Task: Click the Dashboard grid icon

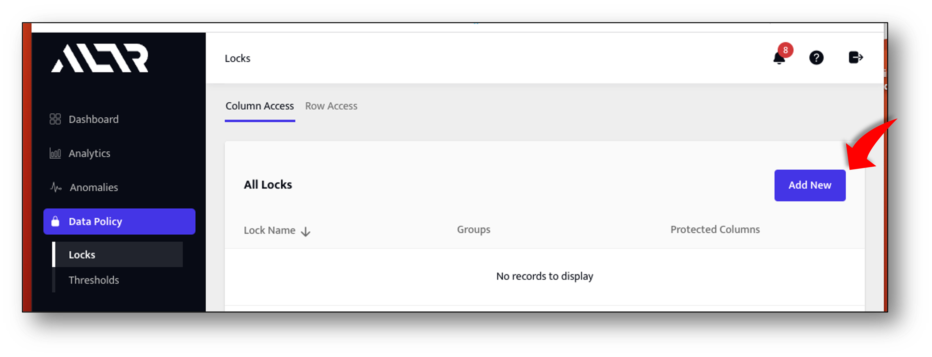Action: point(55,119)
